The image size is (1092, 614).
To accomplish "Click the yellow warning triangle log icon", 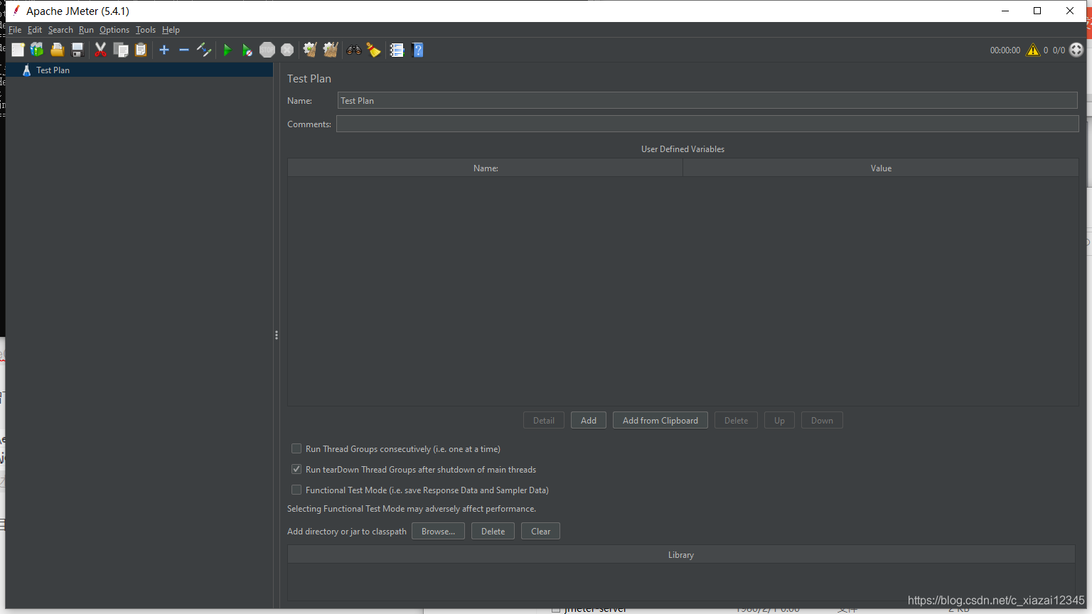I will [1033, 50].
